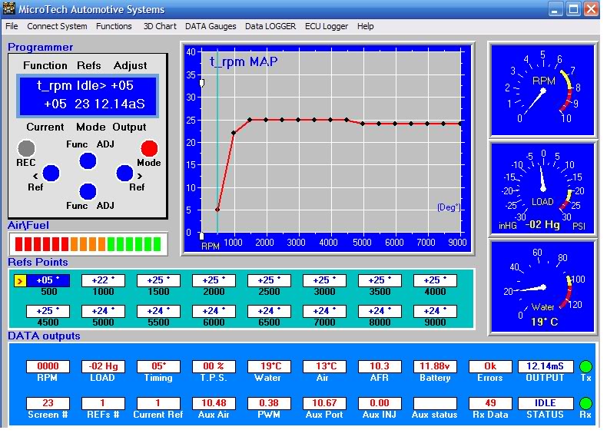Image resolution: width=607 pixels, height=440 pixels.
Task: Click the red Mode button
Action: [x=149, y=148]
